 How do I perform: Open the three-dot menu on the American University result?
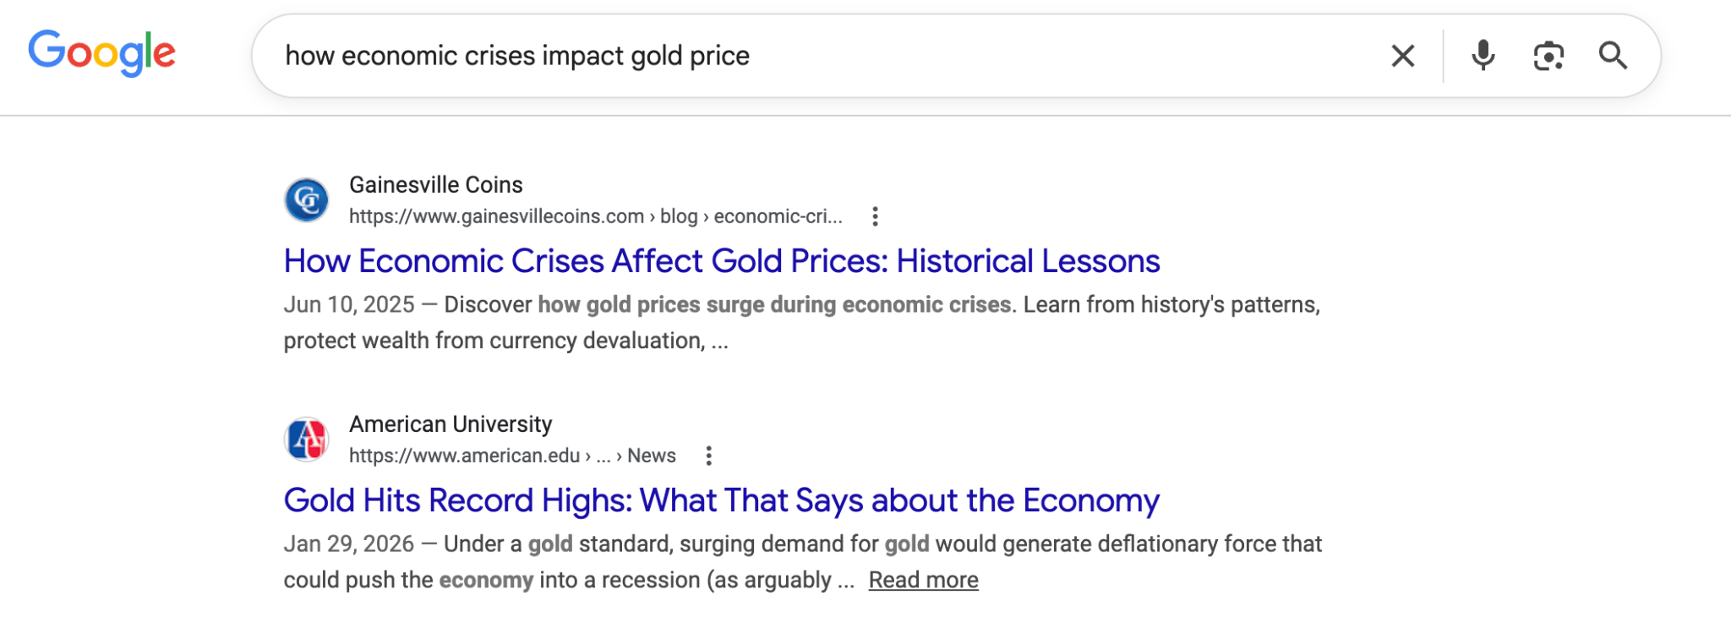point(709,456)
